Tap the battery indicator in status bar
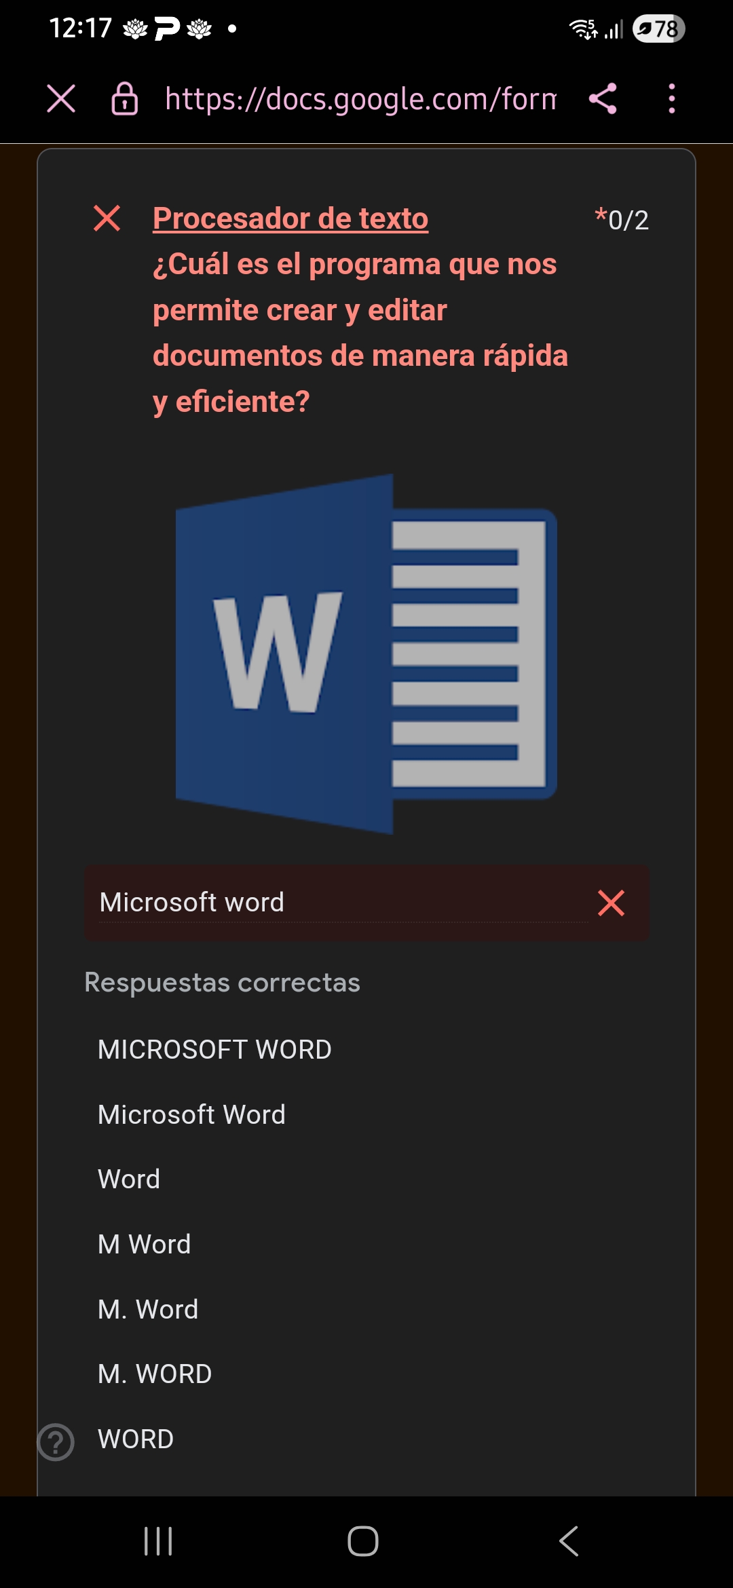Viewport: 733px width, 1588px height. [x=658, y=29]
